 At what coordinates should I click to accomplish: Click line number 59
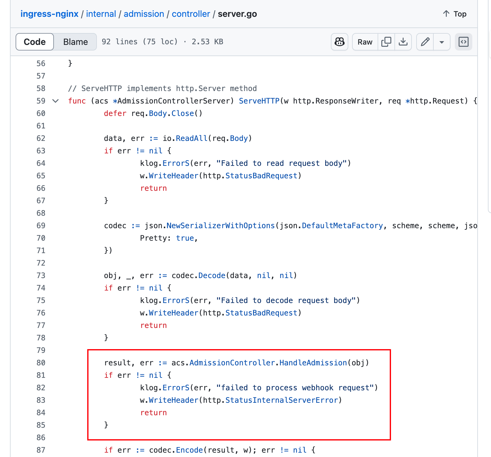pos(41,101)
